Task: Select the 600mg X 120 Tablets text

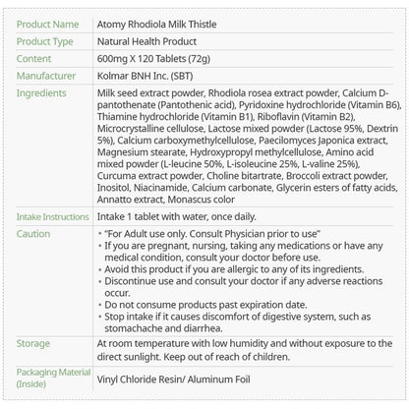Action: 142,59
